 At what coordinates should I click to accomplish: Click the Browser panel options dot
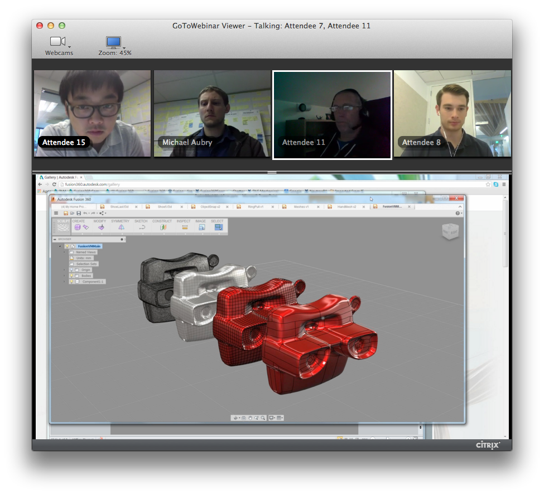pos(122,239)
